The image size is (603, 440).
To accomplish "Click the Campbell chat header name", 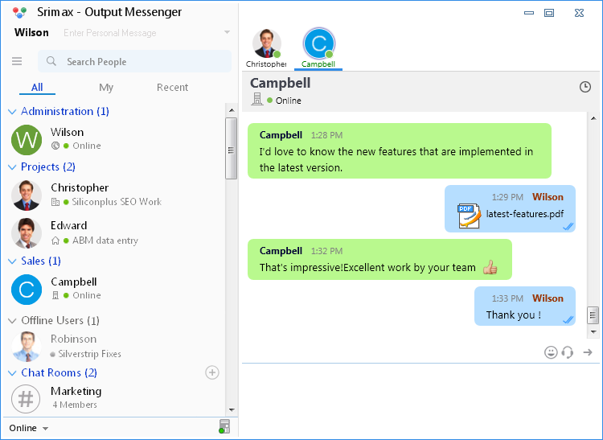I will point(281,83).
